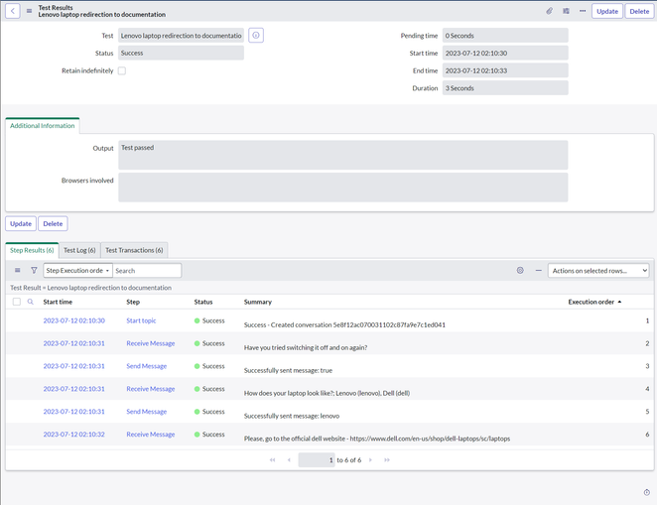Open the form context menu icon

coord(29,11)
